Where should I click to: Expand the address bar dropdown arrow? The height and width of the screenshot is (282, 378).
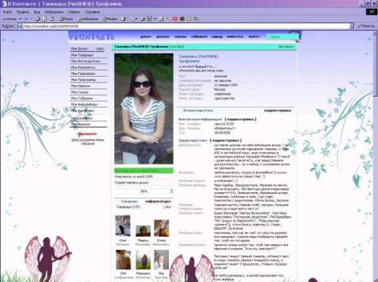[352, 26]
